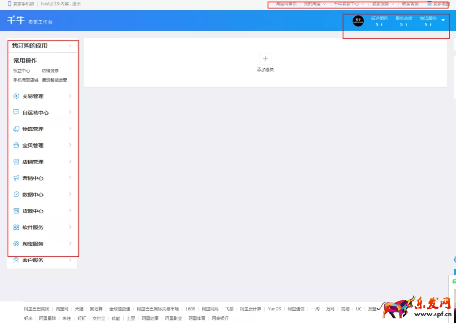Open 鹿班智能运营 shortcut
Screen dimensions: 456x323
[54, 80]
